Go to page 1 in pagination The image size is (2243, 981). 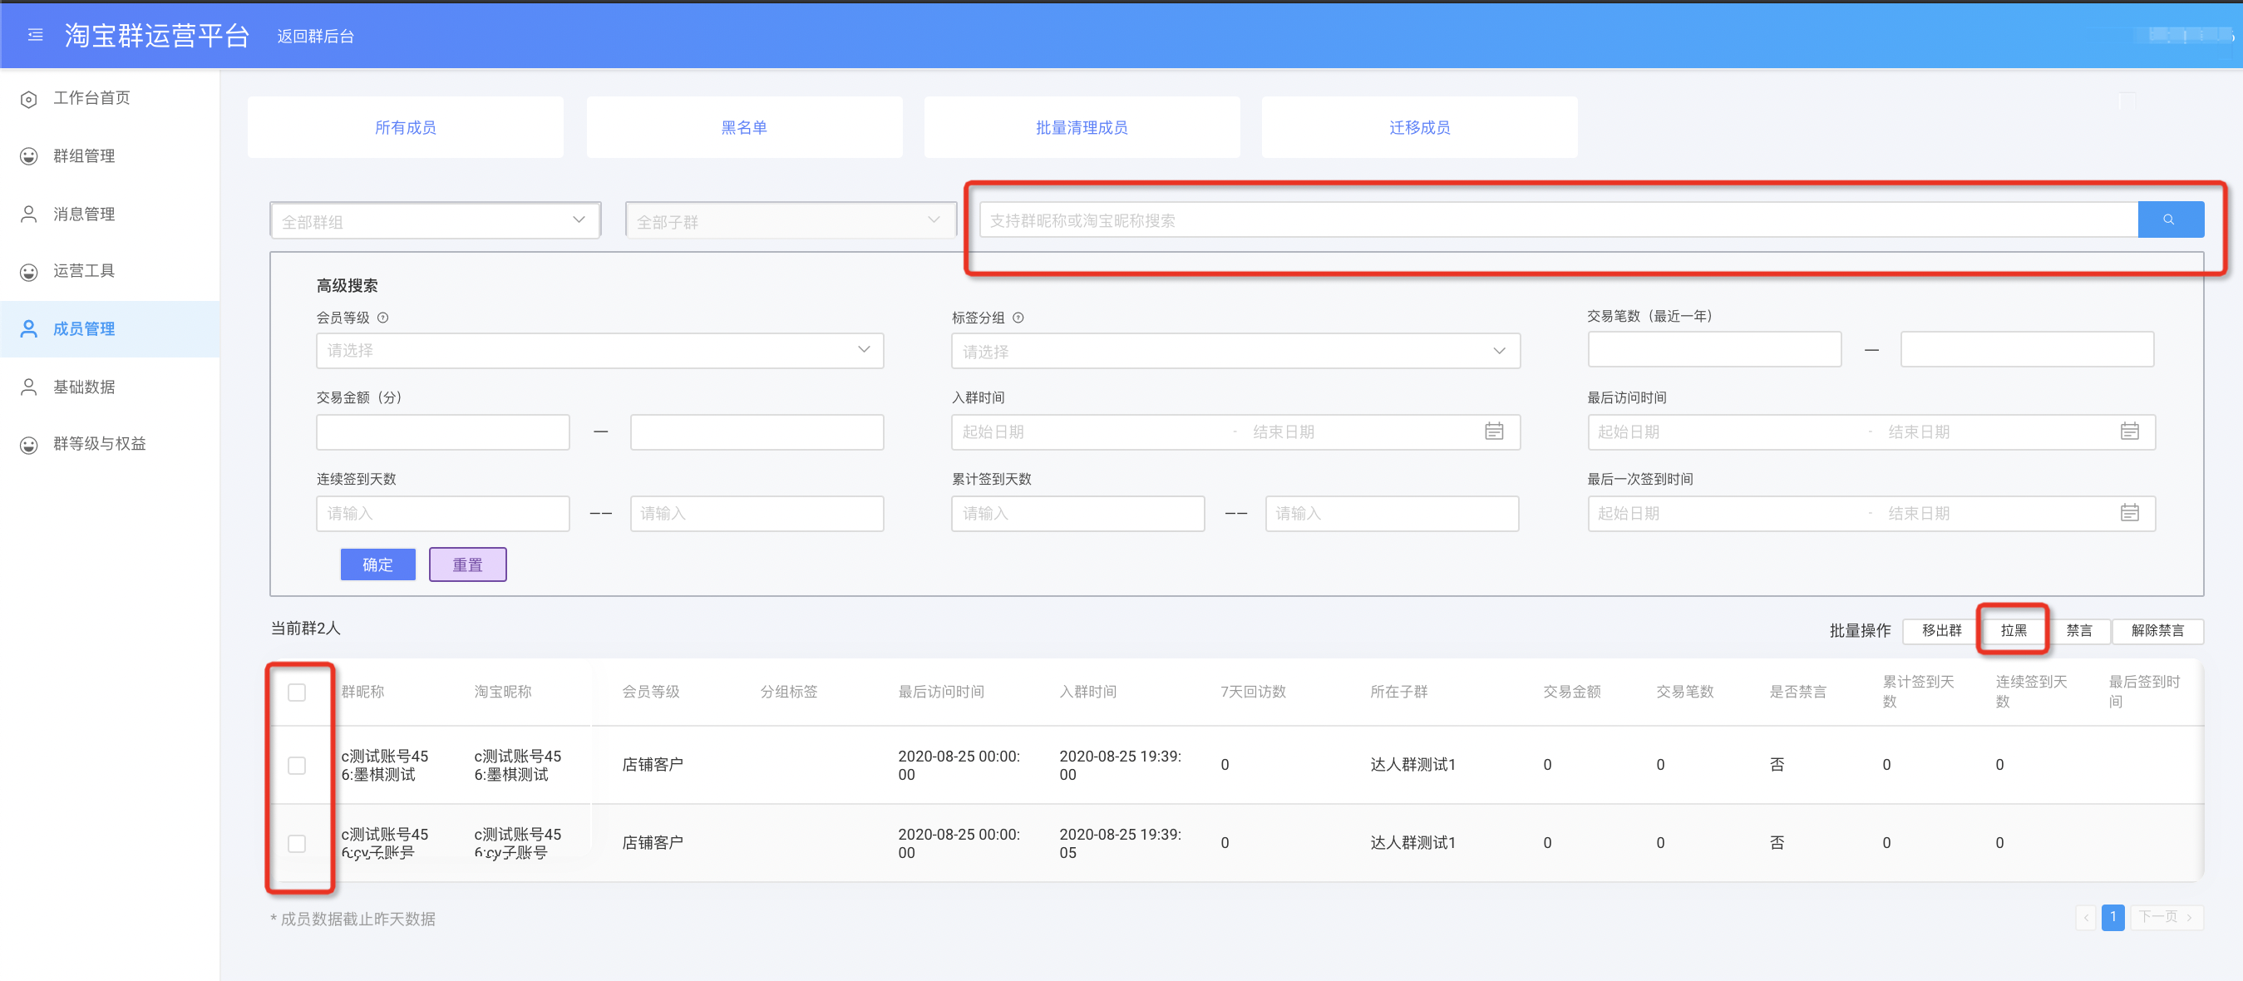pos(2112,918)
